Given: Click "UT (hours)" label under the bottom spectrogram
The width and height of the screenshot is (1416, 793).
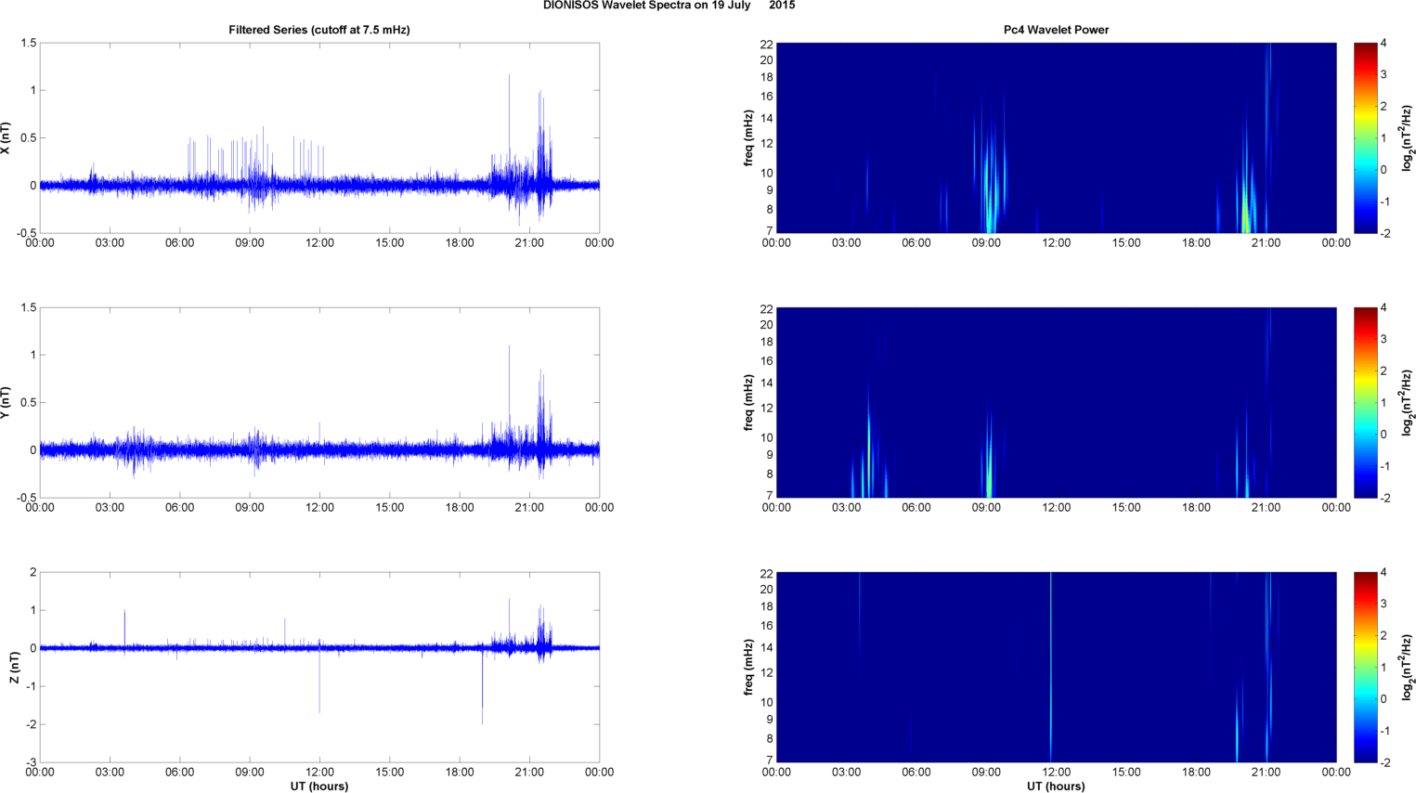Looking at the screenshot, I should pyautogui.click(x=1056, y=786).
